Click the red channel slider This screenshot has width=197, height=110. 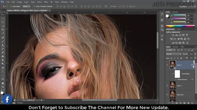[x=179, y=16]
